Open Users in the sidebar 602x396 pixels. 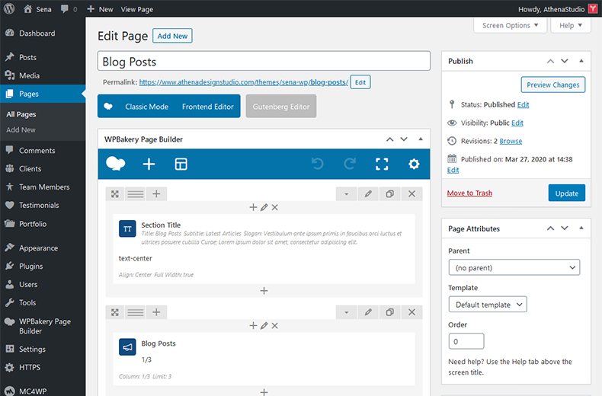(x=28, y=284)
